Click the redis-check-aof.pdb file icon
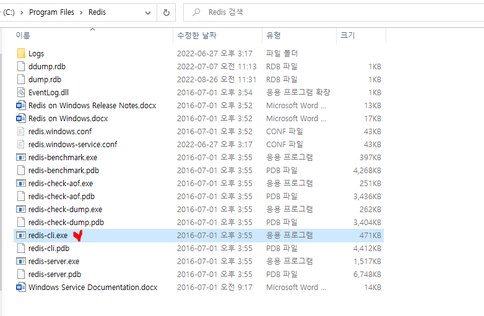This screenshot has height=316, width=484. pos(21,196)
